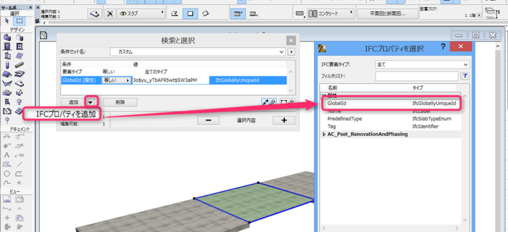Toggle the marquee criteria button in Find & Select
This screenshot has height=232, width=508.
[x=287, y=102]
